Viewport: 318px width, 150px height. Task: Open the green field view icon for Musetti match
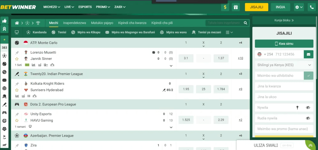tap(27, 65)
